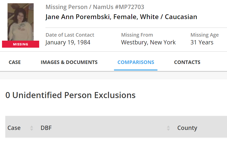Select the COMPARISONS tab
227x153 pixels.
[136, 62]
